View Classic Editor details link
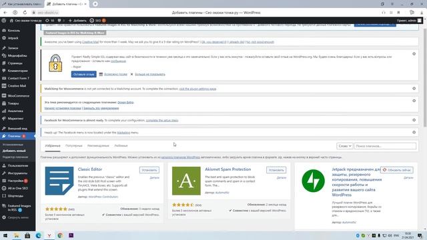The image size is (427, 240). 154,178
